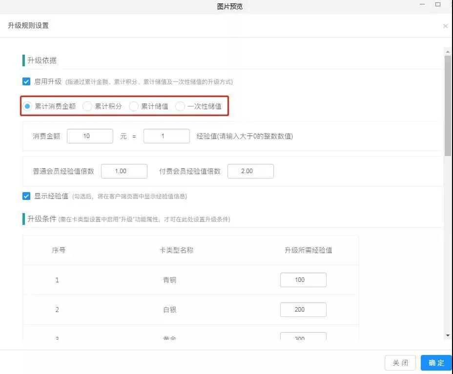Select the 累计积分 radio option
453x374 pixels.
coord(87,106)
